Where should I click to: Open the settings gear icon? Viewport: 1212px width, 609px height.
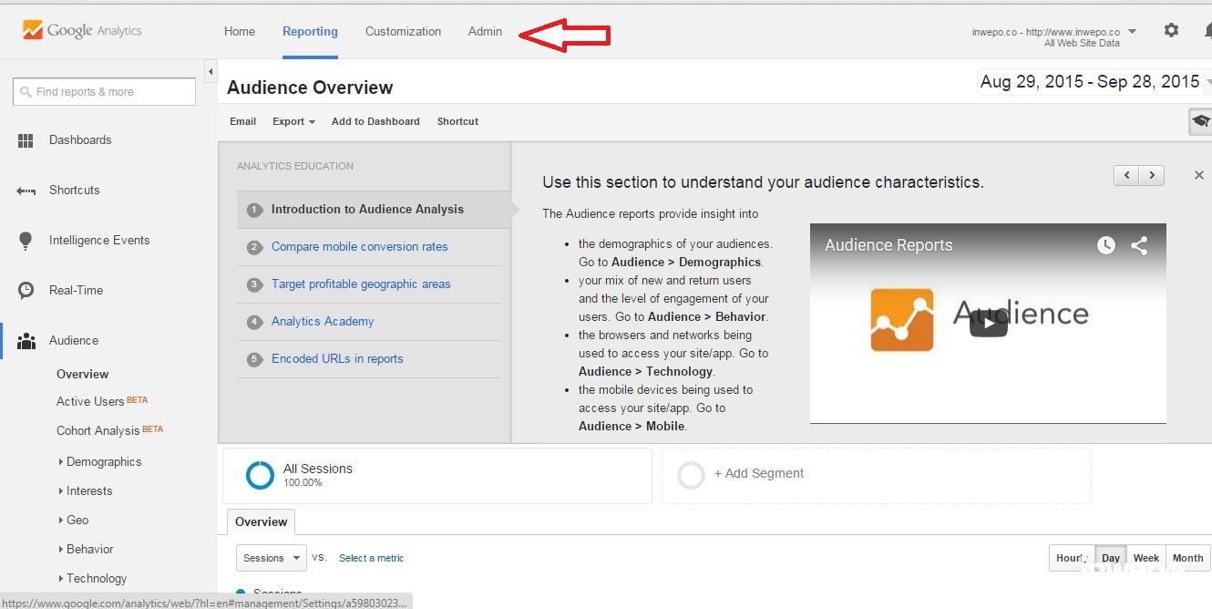point(1171,30)
